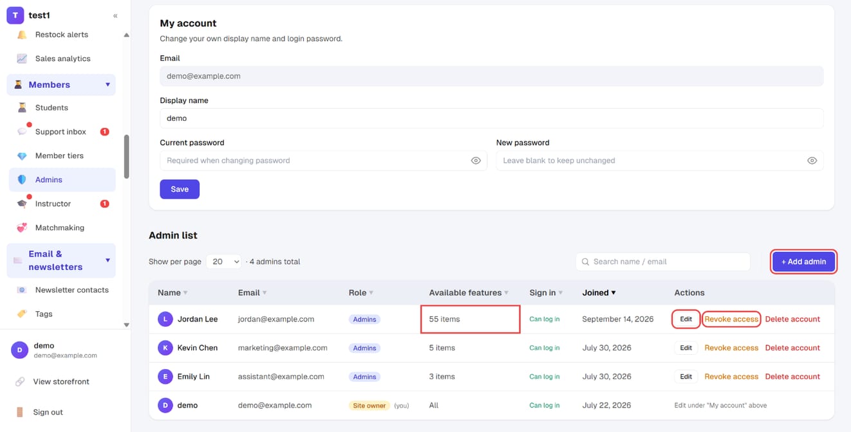Click the Admins shield icon
This screenshot has width=851, height=432.
tap(22, 180)
